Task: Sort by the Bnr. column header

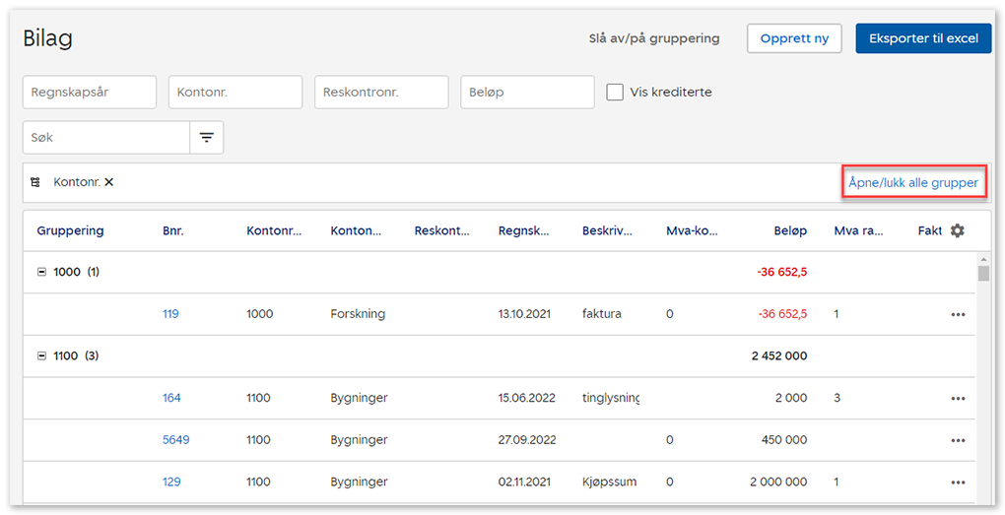Action: [x=173, y=230]
